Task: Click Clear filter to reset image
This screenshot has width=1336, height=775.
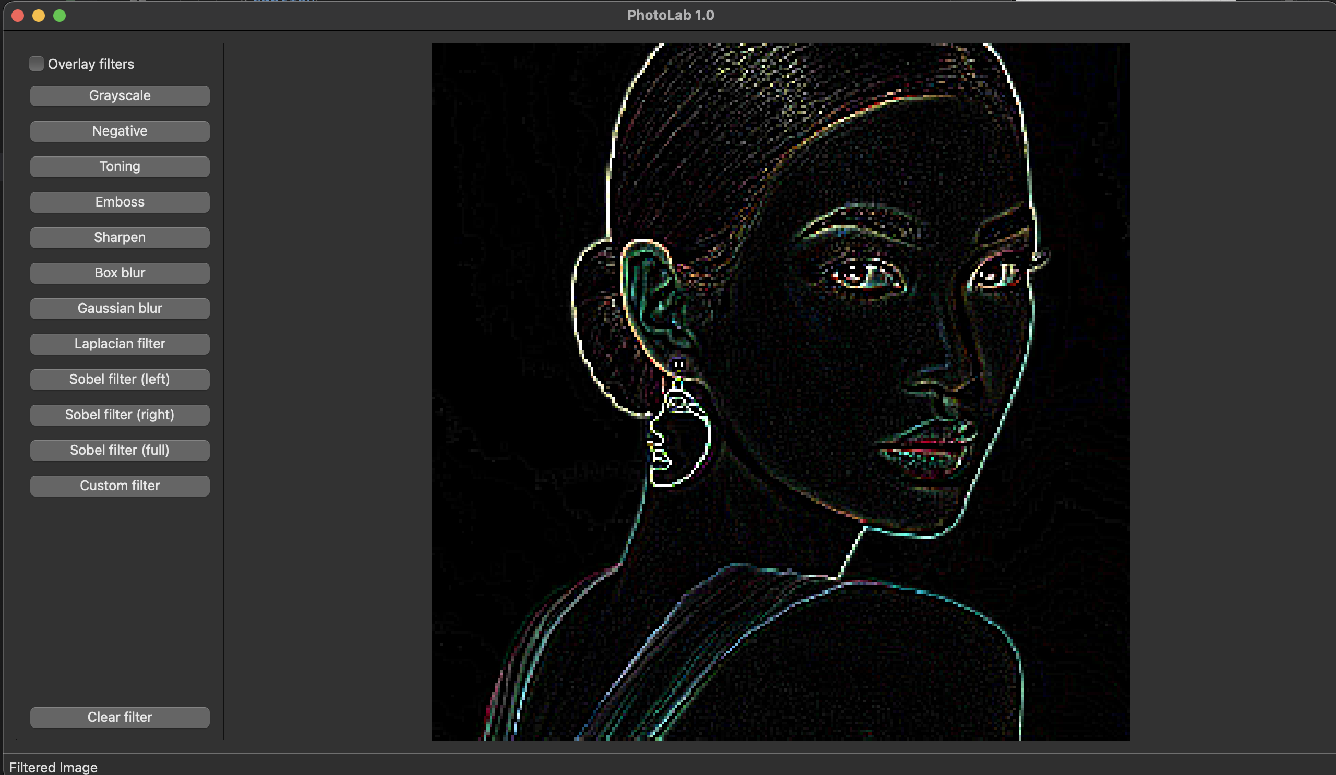Action: pos(120,718)
